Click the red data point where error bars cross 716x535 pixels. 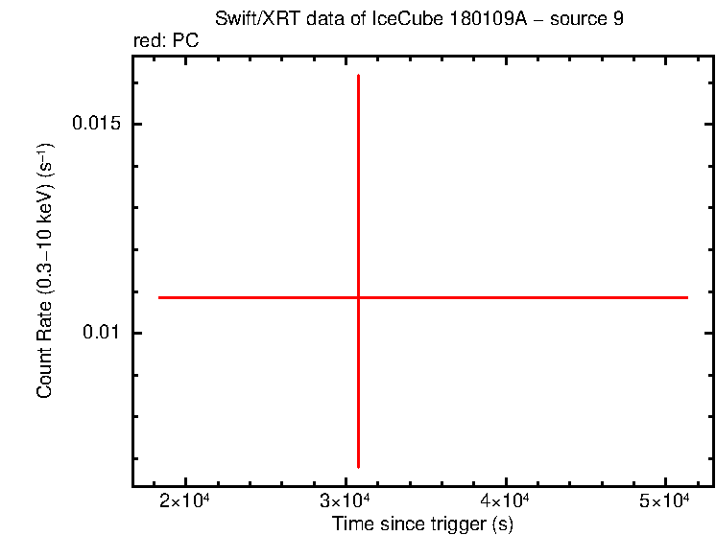tap(358, 297)
